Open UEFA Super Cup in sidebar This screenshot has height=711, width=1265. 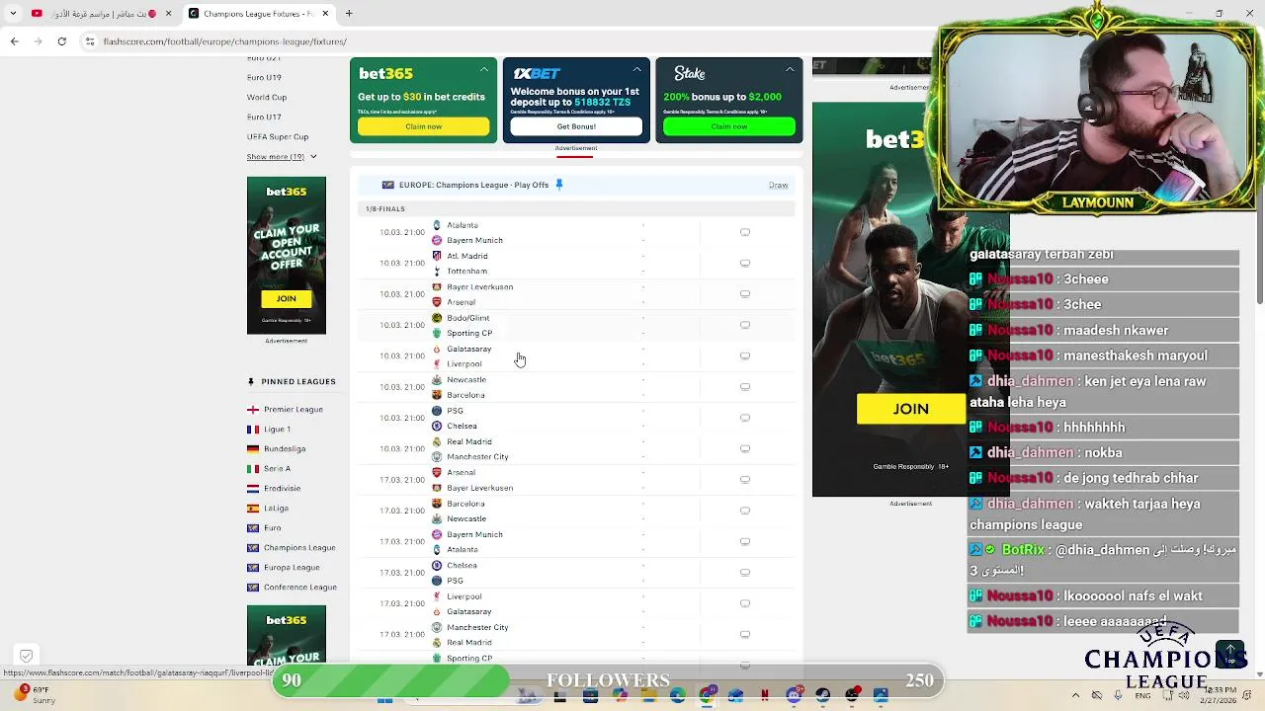pyautogui.click(x=278, y=136)
